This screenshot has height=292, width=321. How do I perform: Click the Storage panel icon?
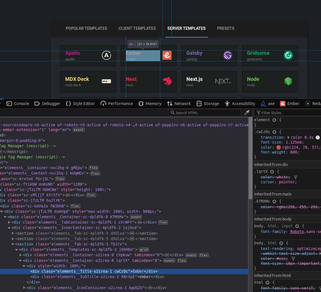pyautogui.click(x=199, y=104)
